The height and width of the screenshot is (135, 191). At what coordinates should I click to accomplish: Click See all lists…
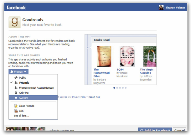[x=21, y=116]
